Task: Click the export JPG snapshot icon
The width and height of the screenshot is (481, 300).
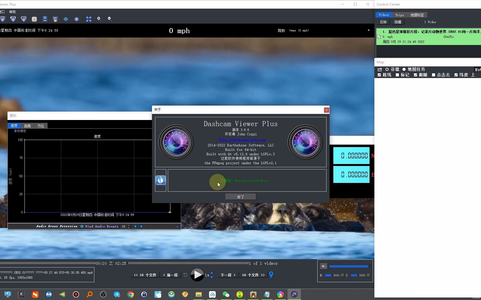Action: click(13, 19)
